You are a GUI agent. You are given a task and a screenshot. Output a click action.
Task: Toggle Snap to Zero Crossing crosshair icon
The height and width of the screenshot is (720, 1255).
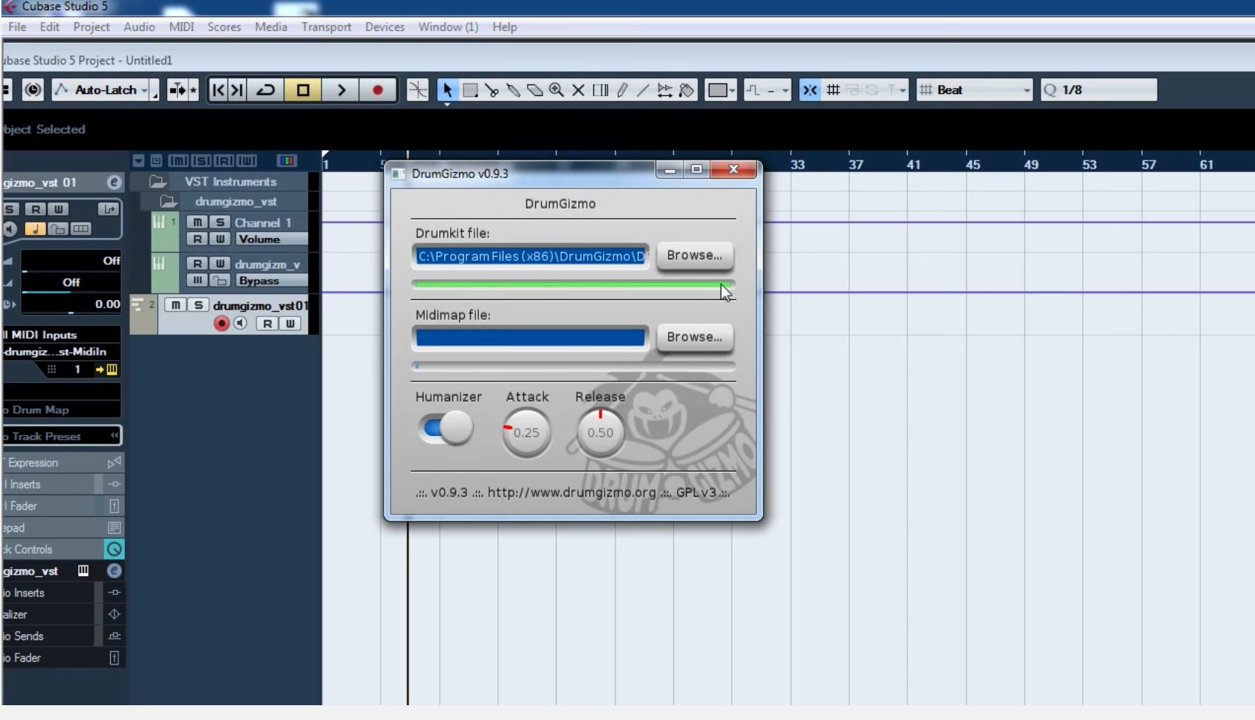pos(418,90)
